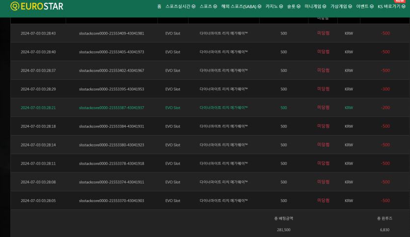410x237 pixels.
Task: Click green bet ID ending 43041937
Action: (111, 108)
